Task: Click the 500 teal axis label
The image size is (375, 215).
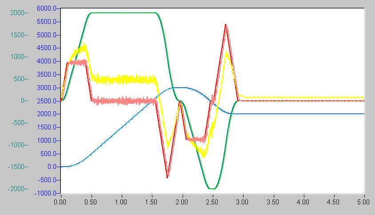Action: 19,79
